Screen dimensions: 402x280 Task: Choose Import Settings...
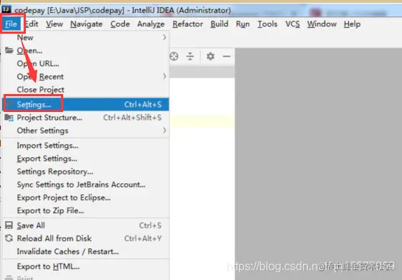point(85,145)
